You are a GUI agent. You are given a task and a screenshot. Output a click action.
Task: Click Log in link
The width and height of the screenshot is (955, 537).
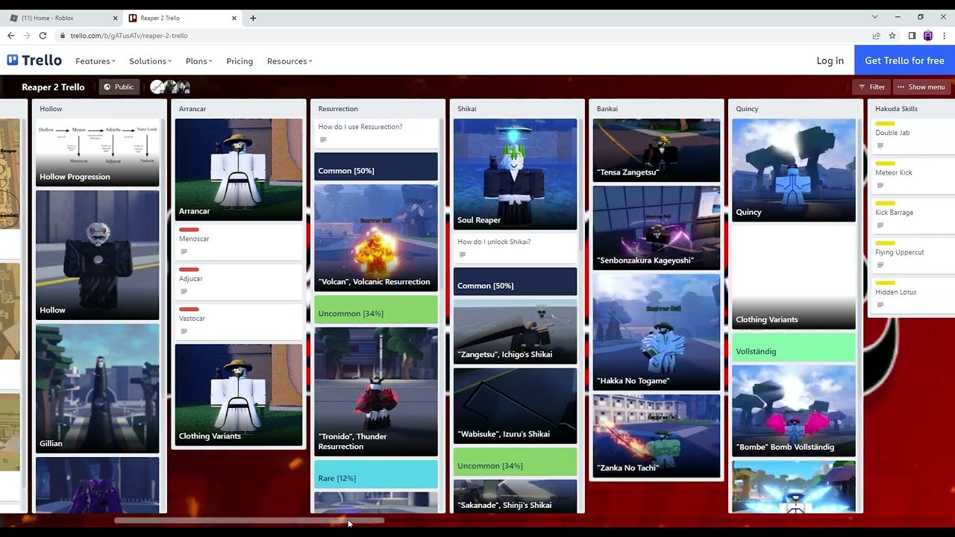tap(830, 60)
